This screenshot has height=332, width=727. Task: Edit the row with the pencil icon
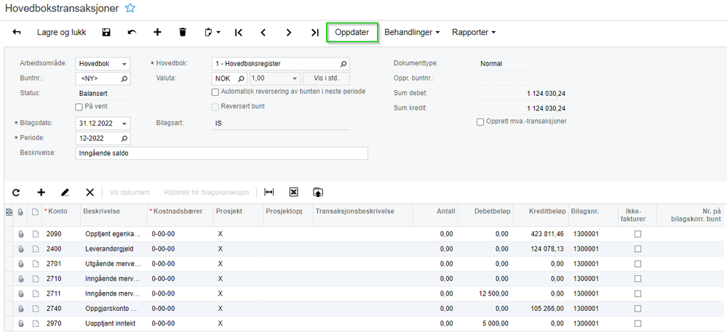(65, 193)
